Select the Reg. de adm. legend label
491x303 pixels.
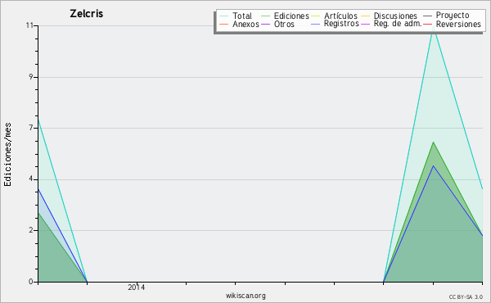click(398, 24)
